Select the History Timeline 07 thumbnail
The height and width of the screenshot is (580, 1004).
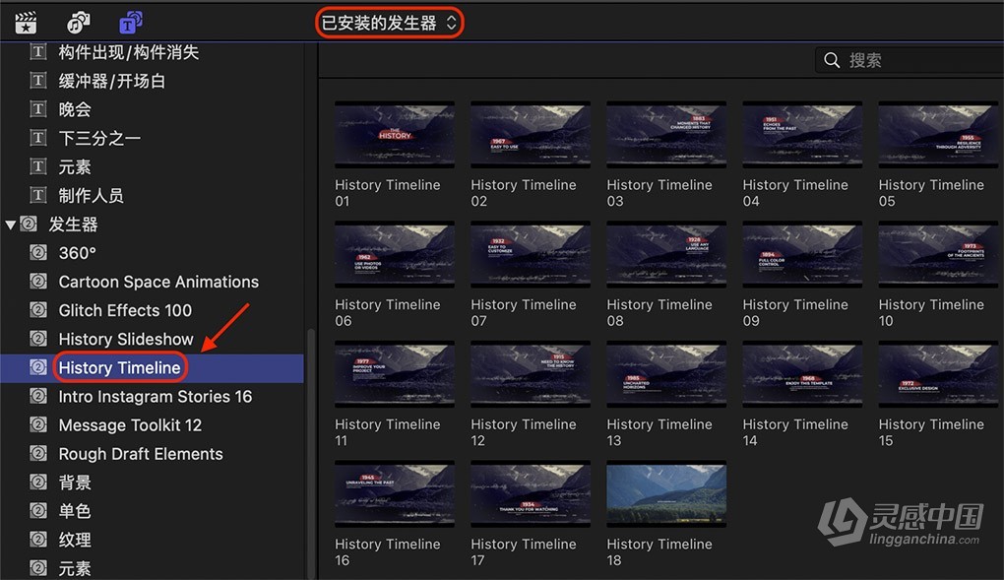[531, 254]
